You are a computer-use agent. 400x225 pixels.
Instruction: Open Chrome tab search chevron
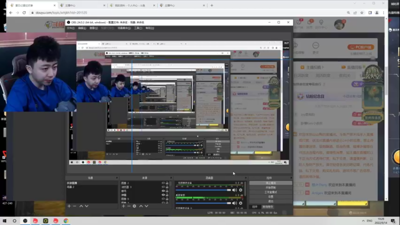coord(354,3)
